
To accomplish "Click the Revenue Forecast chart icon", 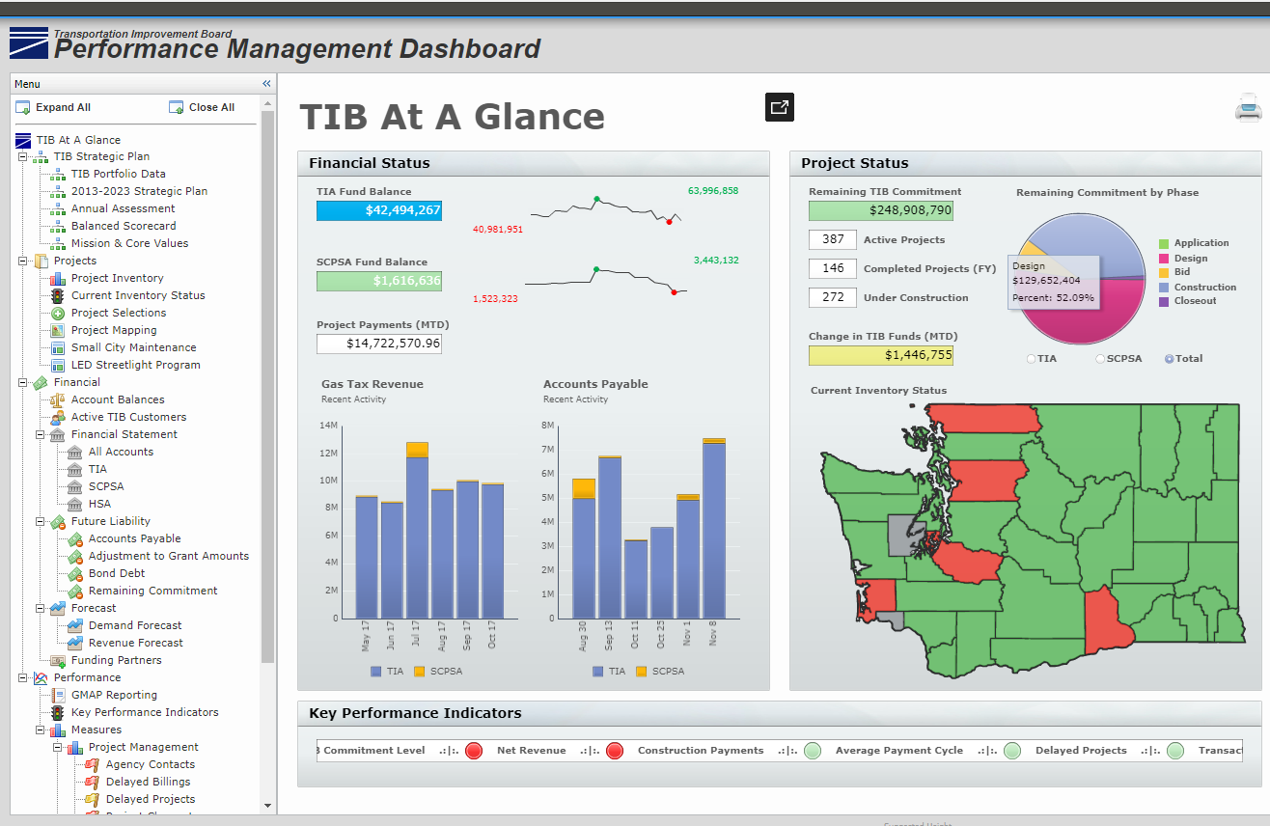I will pyautogui.click(x=75, y=644).
